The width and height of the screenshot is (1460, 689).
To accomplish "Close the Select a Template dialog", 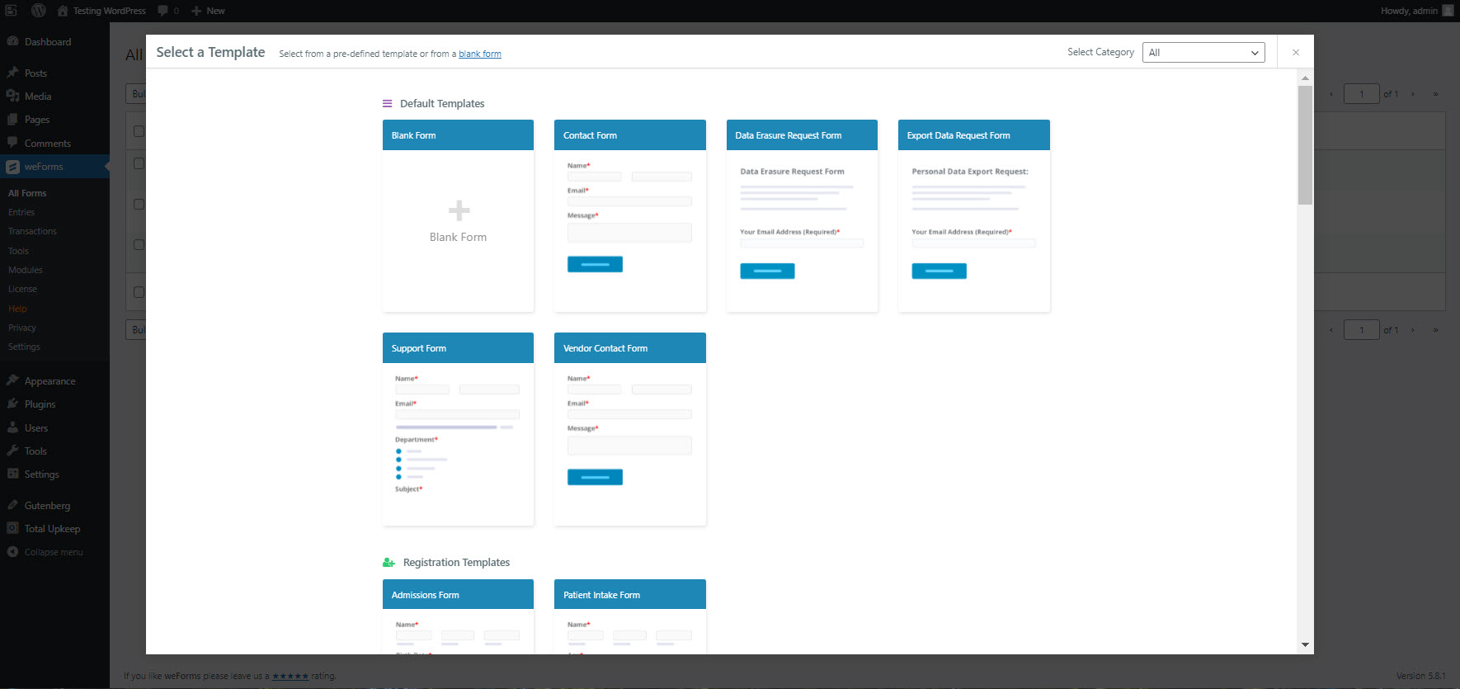I will pyautogui.click(x=1296, y=52).
